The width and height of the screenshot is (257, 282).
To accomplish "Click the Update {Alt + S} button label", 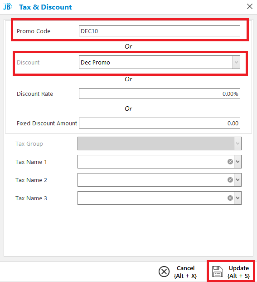I will (x=239, y=272).
